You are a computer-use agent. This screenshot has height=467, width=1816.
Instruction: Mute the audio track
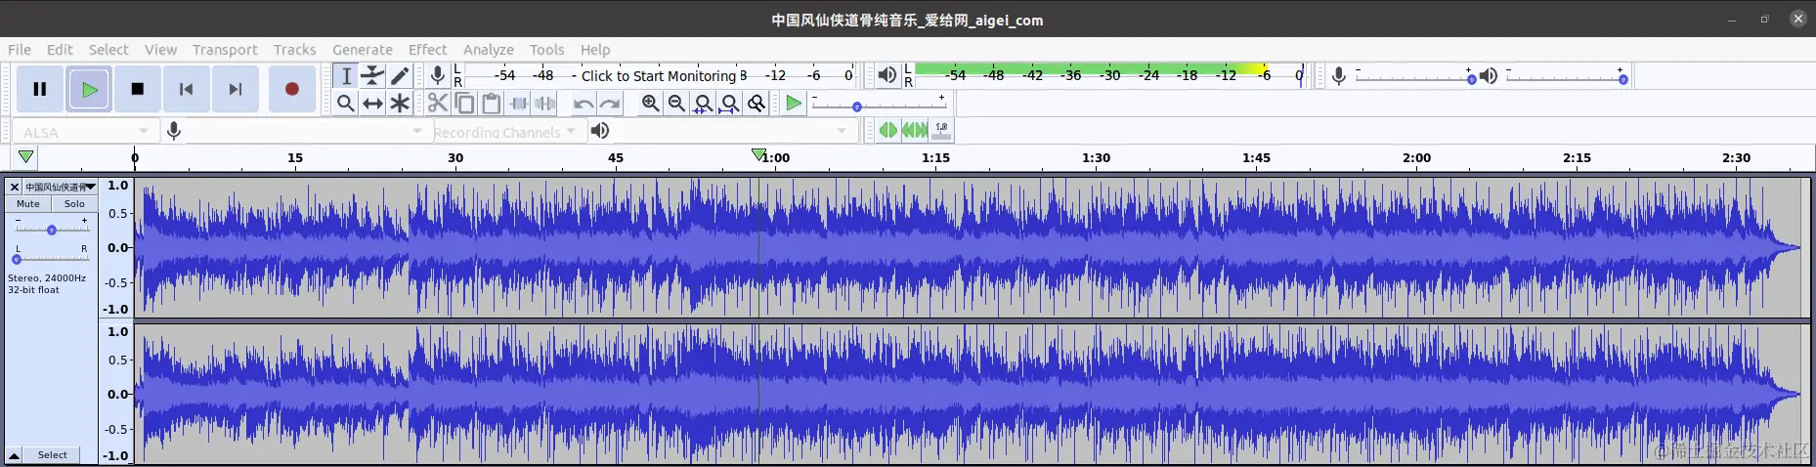tap(28, 204)
